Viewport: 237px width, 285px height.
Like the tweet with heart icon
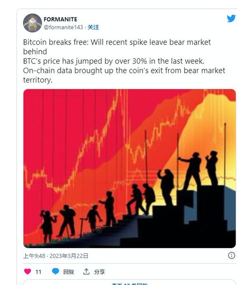coord(27,272)
